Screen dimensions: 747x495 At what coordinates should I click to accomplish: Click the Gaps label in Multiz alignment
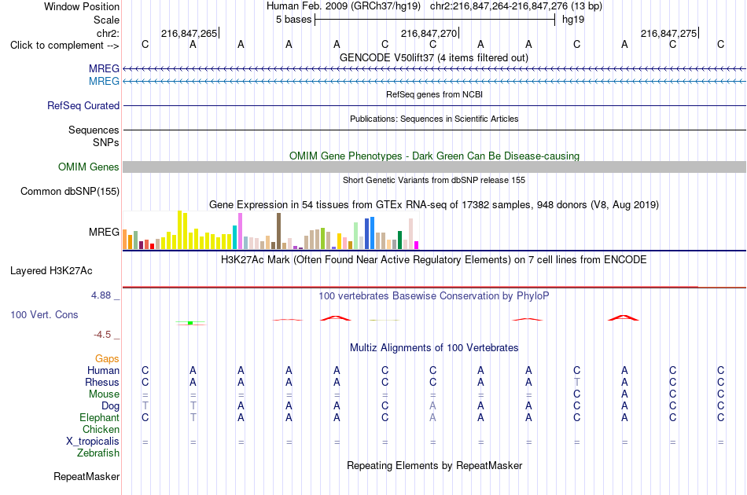click(x=107, y=359)
